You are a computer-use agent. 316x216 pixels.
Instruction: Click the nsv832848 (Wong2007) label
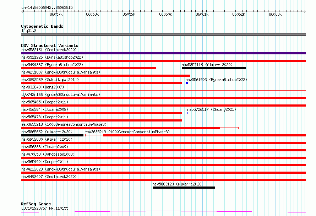point(43,87)
